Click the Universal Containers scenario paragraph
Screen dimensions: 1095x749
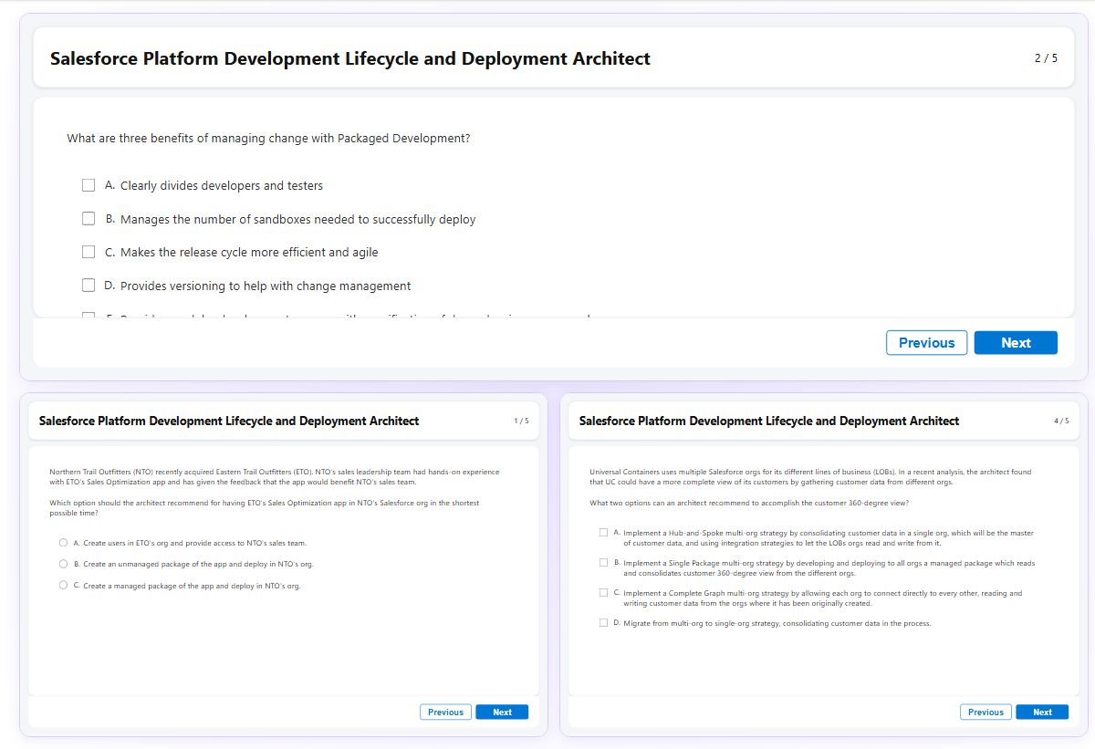coord(810,477)
